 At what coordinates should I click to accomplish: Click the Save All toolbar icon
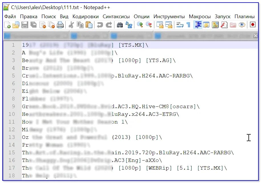(33, 25)
